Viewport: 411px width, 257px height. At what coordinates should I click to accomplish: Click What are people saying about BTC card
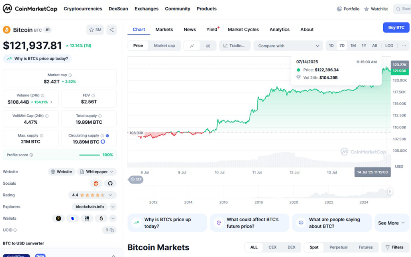tap(332, 223)
